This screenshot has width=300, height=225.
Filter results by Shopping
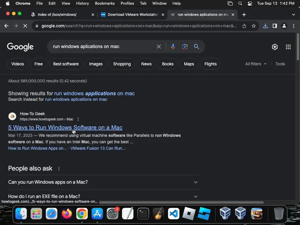pos(122,64)
